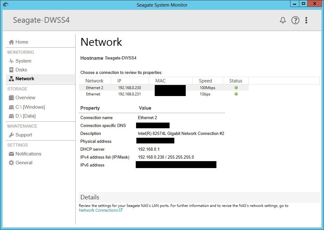324x230 pixels.
Task: Click the Physical address label
Action: 96,141
